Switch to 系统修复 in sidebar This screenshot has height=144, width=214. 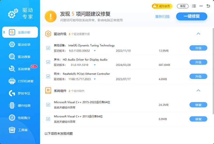(20, 69)
